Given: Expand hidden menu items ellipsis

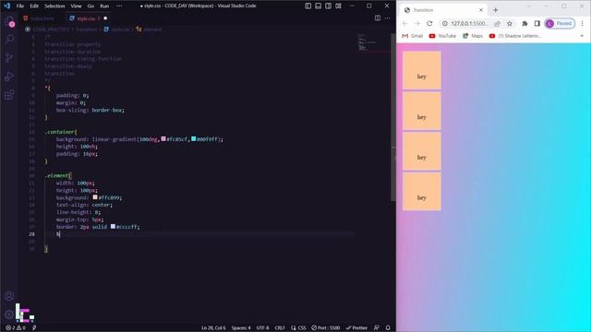Looking at the screenshot, I should pyautogui.click(x=119, y=6).
